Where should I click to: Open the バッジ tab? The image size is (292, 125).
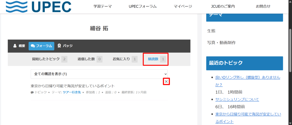coord(65,46)
